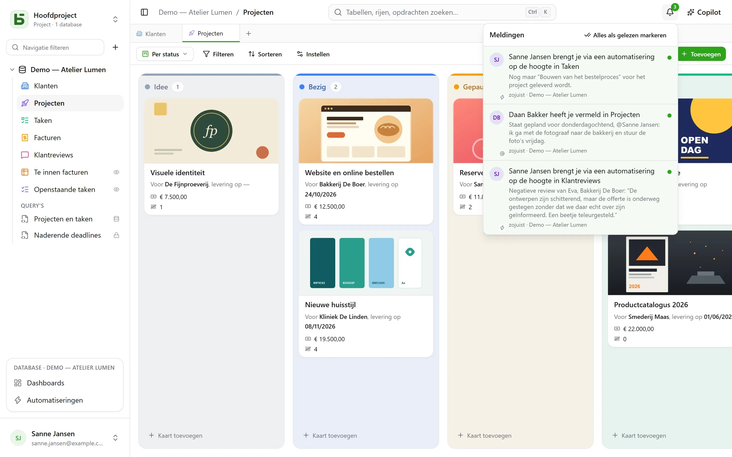Open Copilot from the top bar
Screen dimensions: 732x457
point(704,12)
